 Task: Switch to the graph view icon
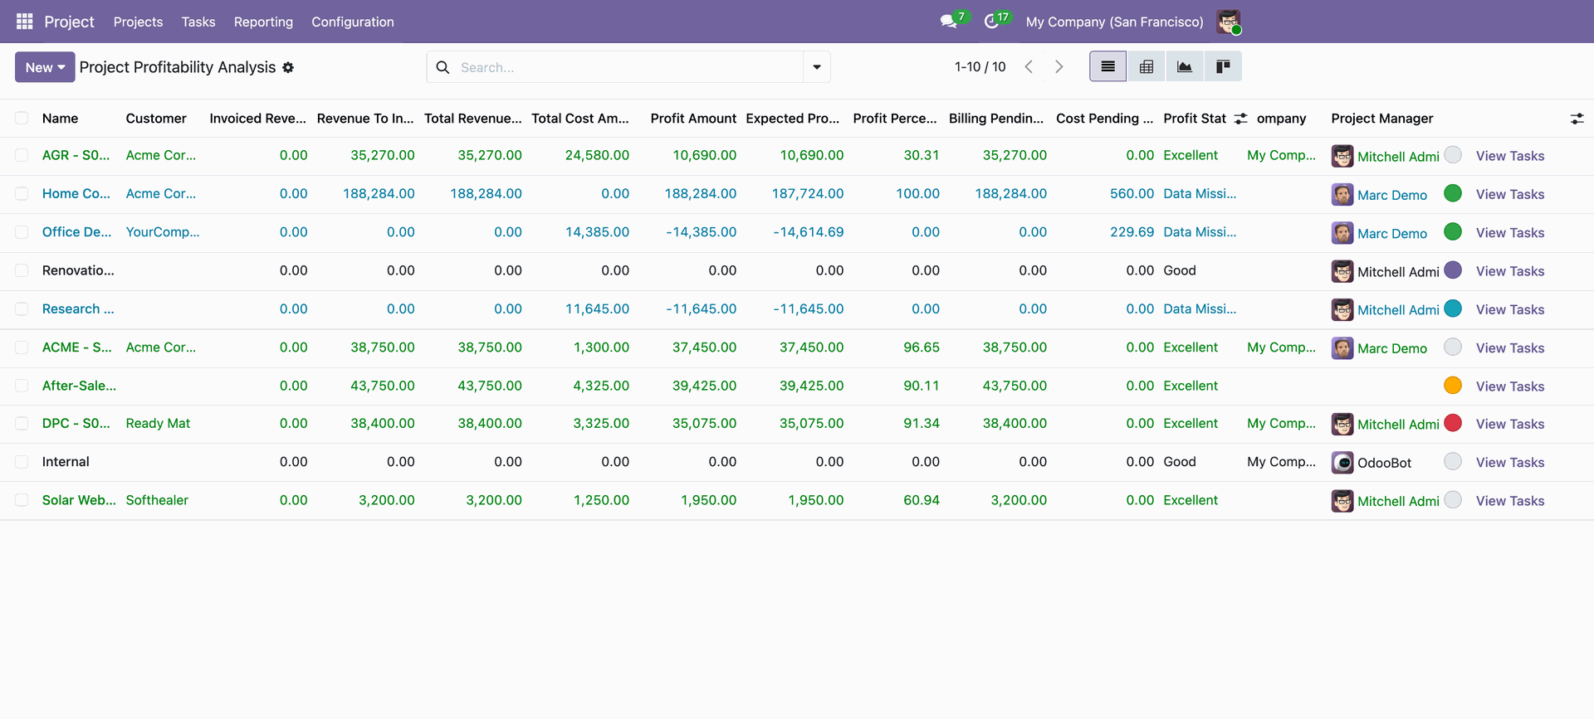[1185, 66]
